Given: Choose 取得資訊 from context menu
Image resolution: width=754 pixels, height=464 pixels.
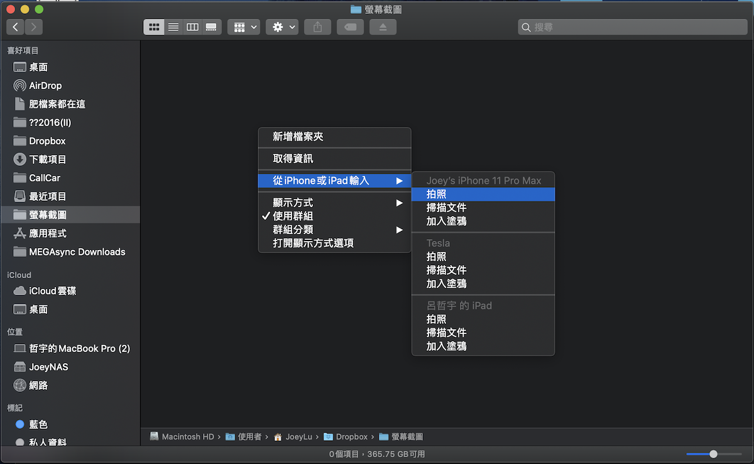Looking at the screenshot, I should (334, 159).
